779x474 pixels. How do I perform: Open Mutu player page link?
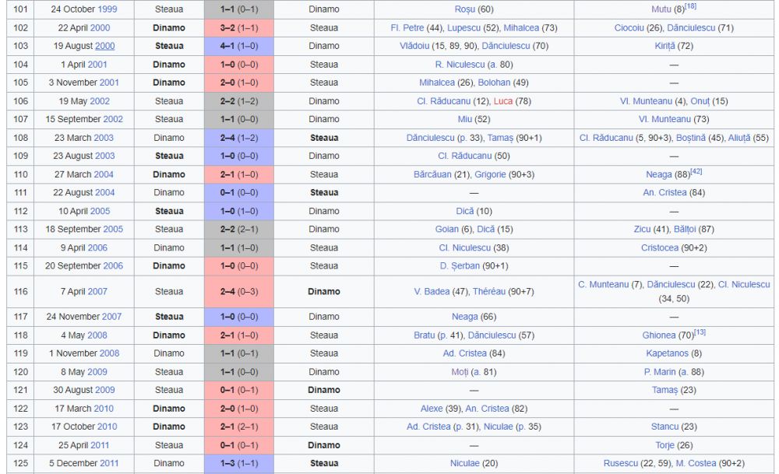click(x=661, y=9)
